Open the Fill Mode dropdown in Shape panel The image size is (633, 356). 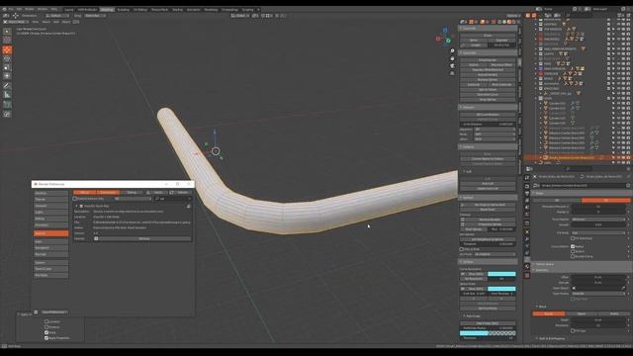pyautogui.click(x=598, y=233)
